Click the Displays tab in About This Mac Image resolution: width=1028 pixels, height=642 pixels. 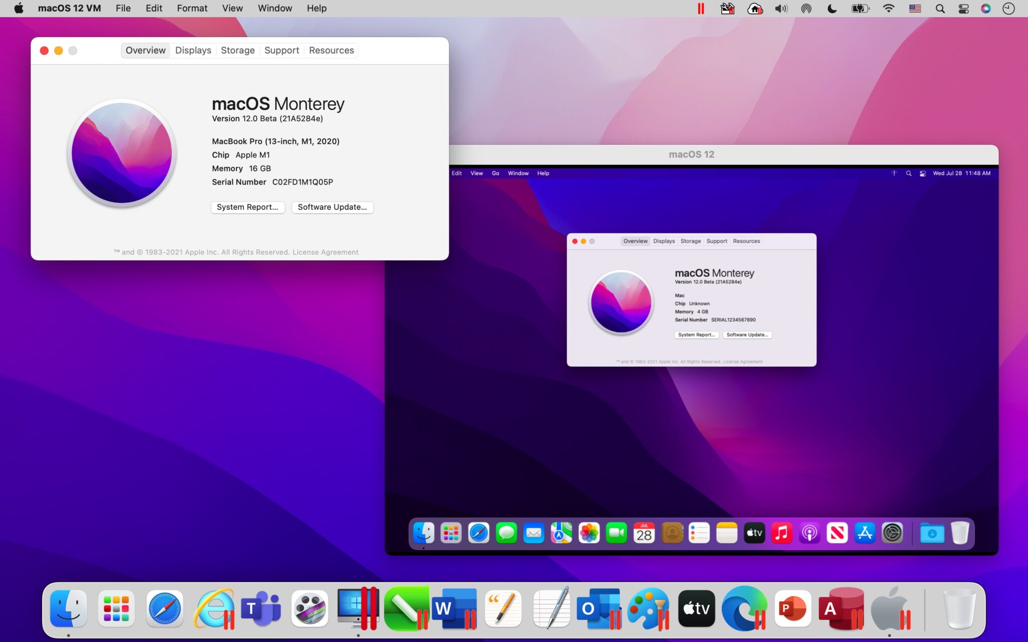[192, 50]
